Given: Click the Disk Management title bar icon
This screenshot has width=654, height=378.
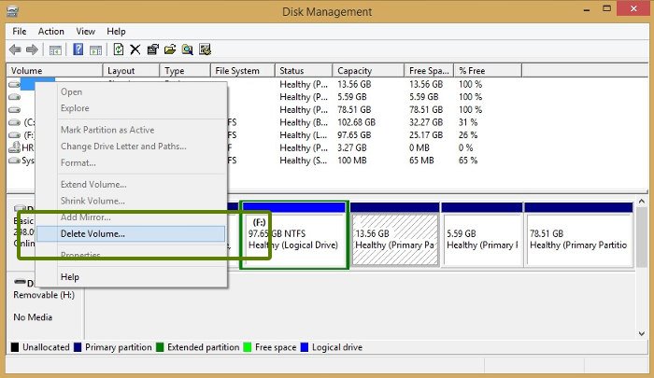Looking at the screenshot, I should [x=12, y=11].
